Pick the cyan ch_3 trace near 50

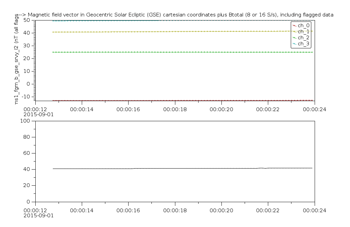click(101, 20)
